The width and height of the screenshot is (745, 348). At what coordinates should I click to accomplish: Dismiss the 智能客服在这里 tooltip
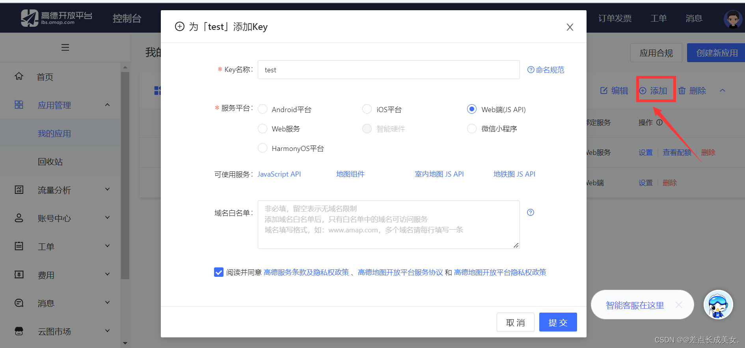678,305
